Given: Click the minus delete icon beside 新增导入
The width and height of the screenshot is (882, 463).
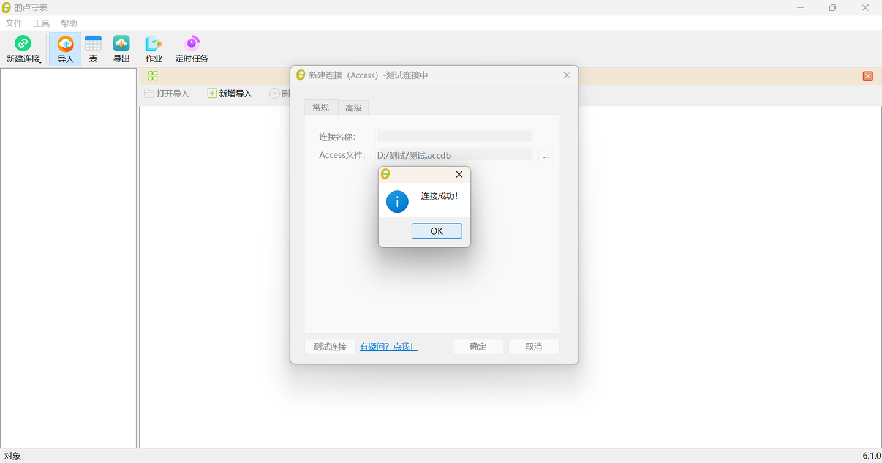Looking at the screenshot, I should (275, 94).
